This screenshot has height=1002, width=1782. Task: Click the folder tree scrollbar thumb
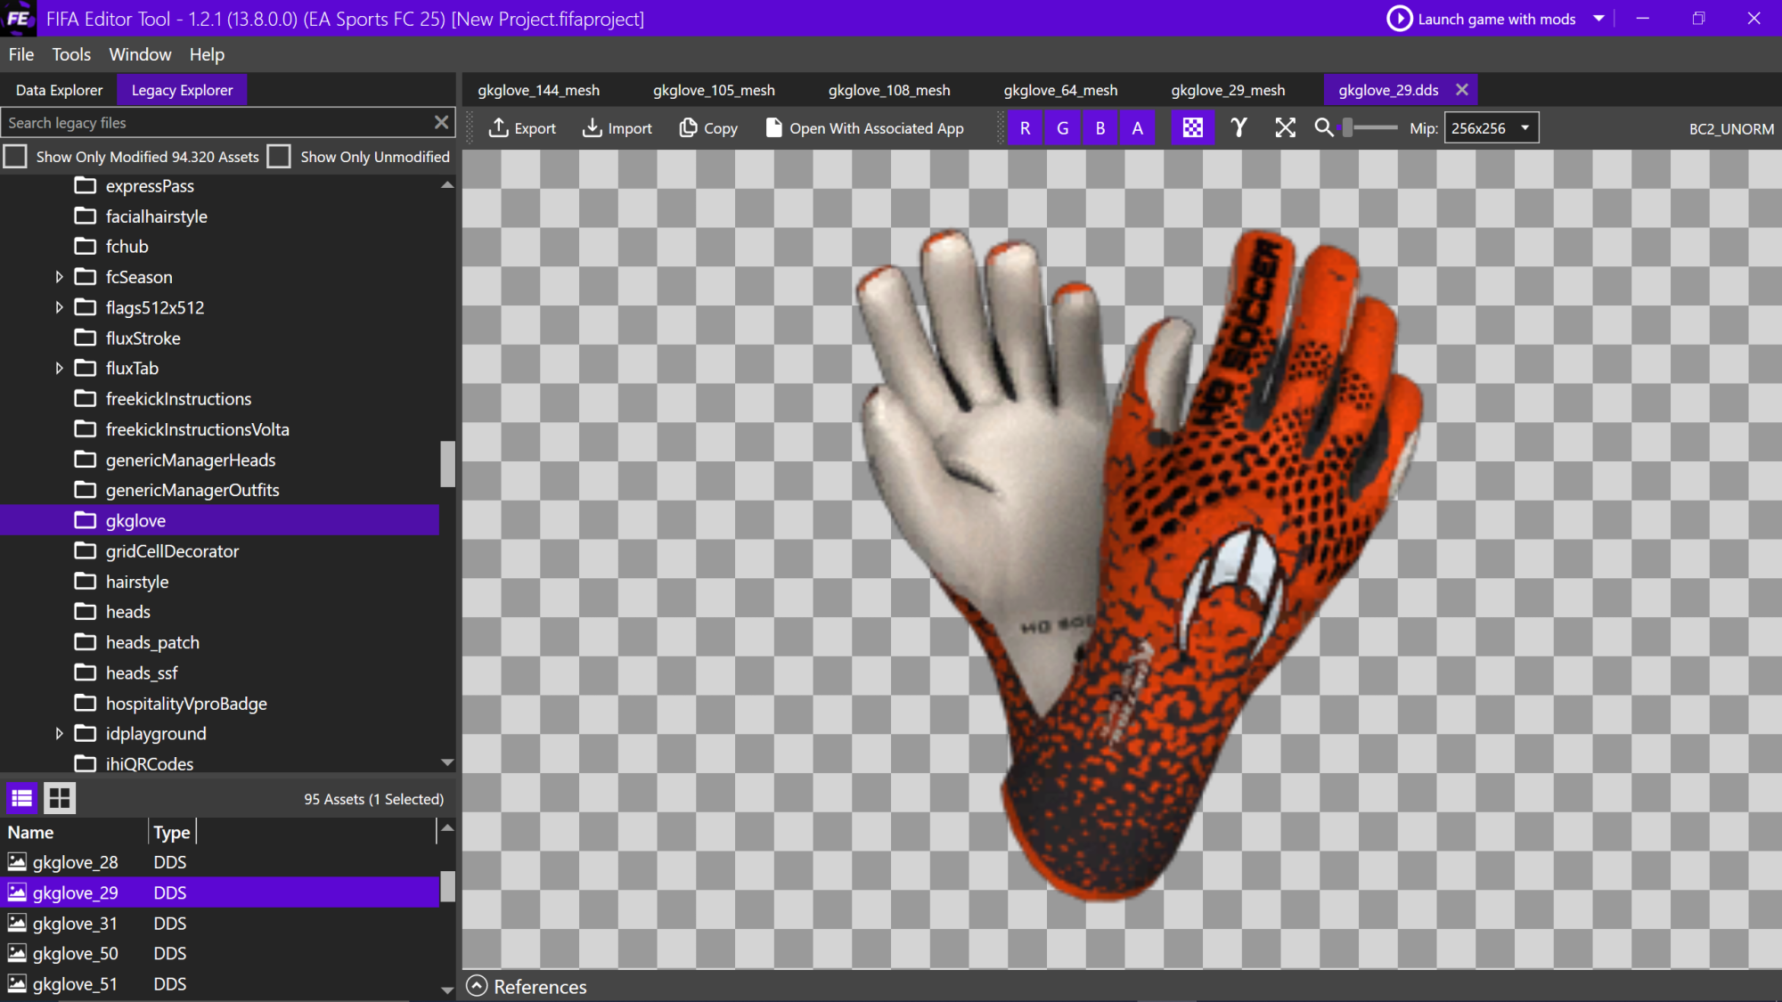447,464
